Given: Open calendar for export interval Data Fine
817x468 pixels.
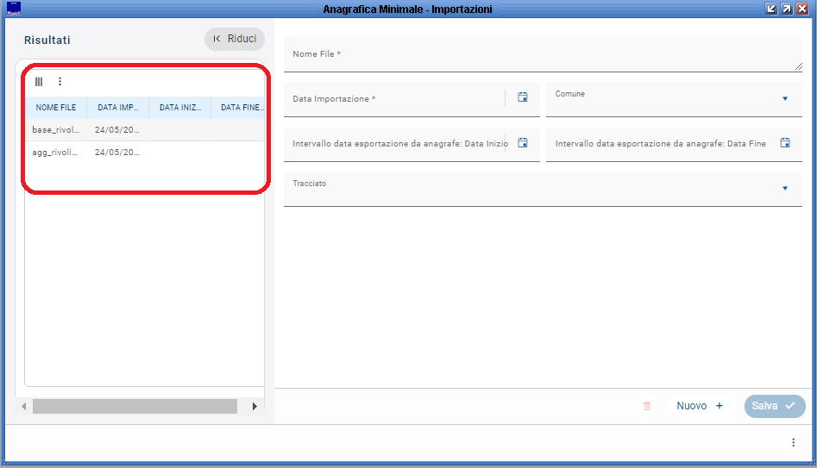Looking at the screenshot, I should [x=785, y=142].
